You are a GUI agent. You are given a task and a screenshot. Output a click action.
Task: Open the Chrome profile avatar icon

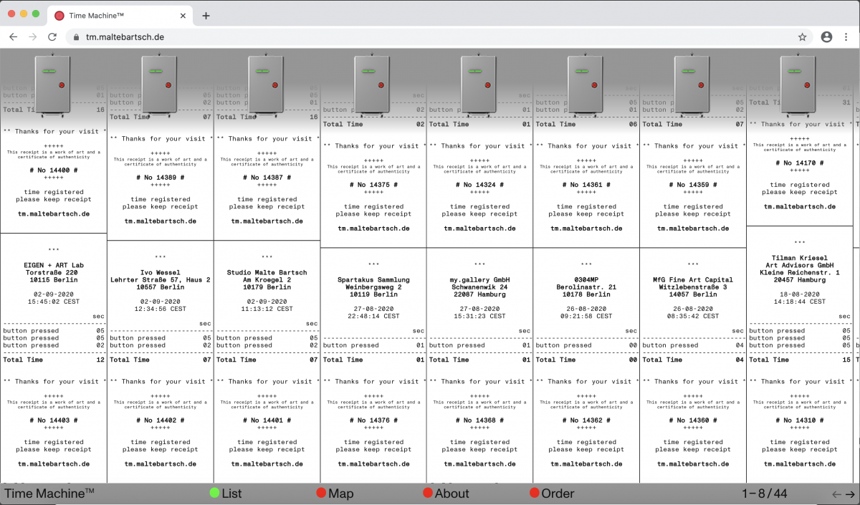point(826,37)
